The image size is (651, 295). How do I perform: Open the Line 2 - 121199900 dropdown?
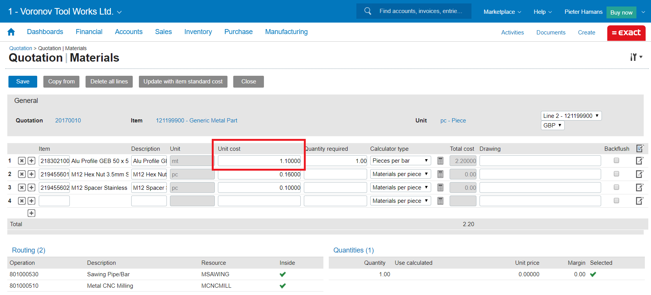[x=571, y=116]
